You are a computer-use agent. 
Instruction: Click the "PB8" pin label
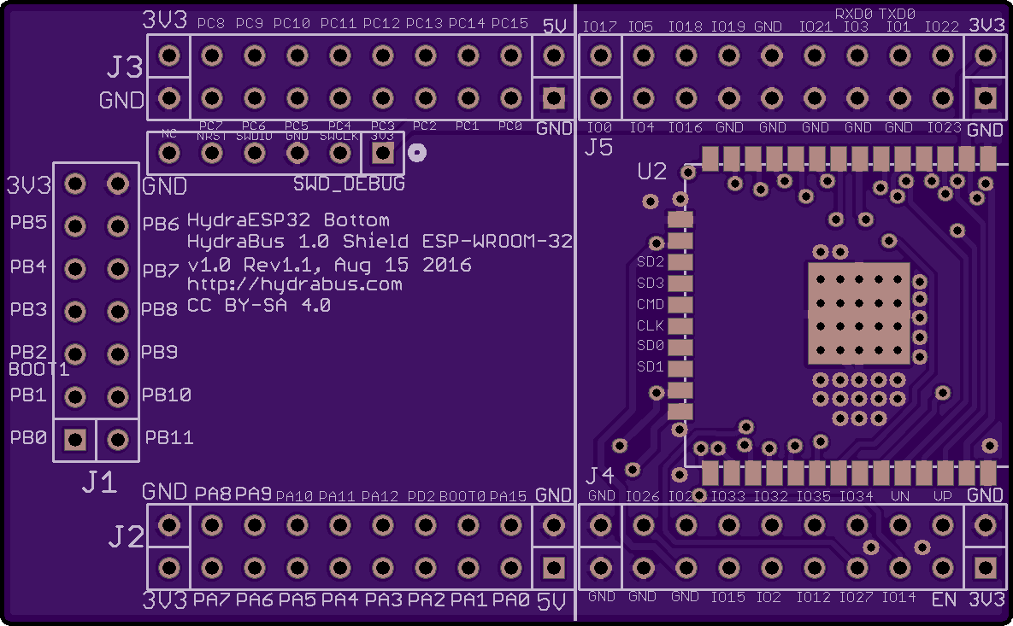click(x=160, y=310)
